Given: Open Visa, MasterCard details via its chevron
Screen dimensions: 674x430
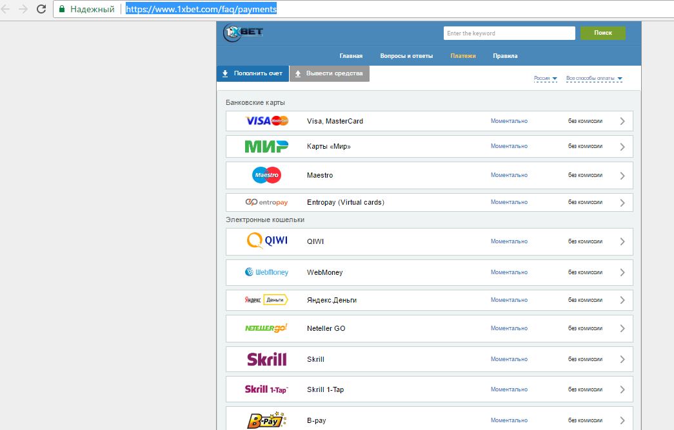Looking at the screenshot, I should (622, 122).
